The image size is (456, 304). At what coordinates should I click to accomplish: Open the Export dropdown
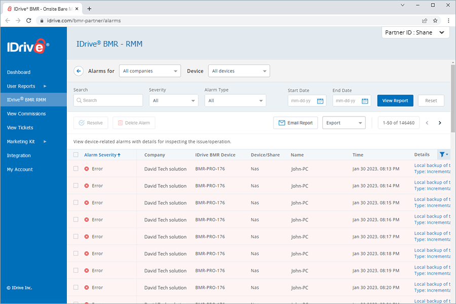pyautogui.click(x=344, y=123)
